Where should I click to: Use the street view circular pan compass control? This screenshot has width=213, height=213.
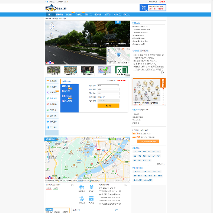51,26
